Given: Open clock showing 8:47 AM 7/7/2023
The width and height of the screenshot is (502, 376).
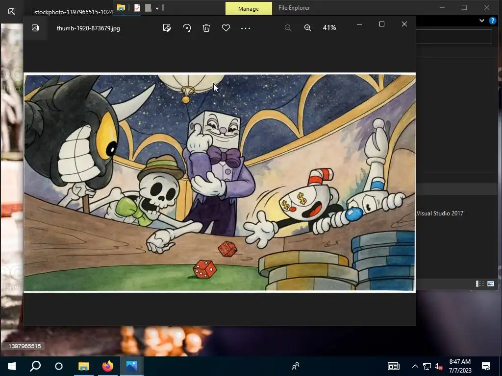Looking at the screenshot, I should point(460,366).
